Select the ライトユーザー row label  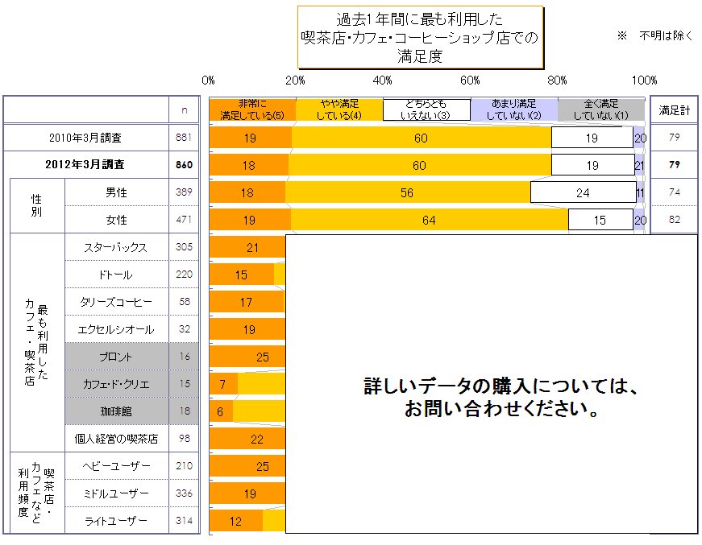(116, 521)
